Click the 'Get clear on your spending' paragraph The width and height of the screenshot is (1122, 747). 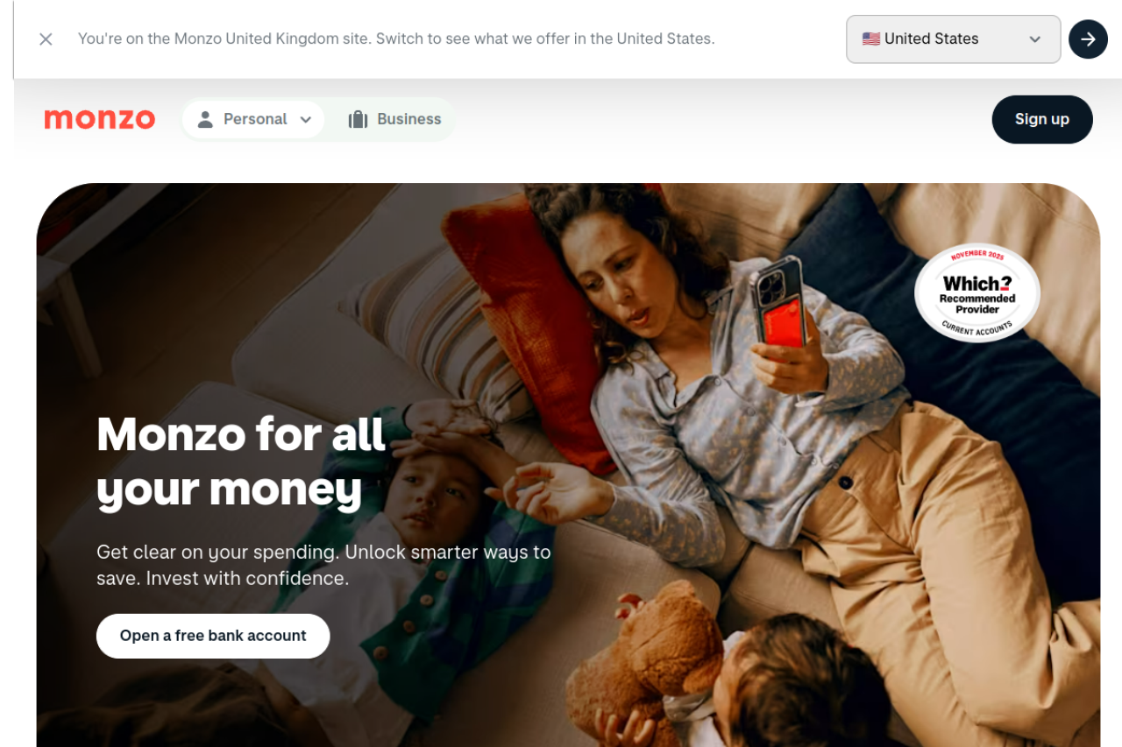coord(323,565)
